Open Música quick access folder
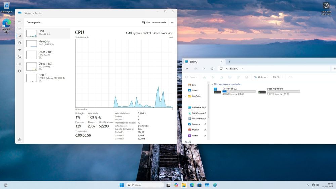The image size is (336, 189). (x=197, y=130)
